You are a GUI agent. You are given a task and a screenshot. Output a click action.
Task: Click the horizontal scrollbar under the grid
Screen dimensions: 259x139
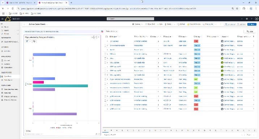136,127
